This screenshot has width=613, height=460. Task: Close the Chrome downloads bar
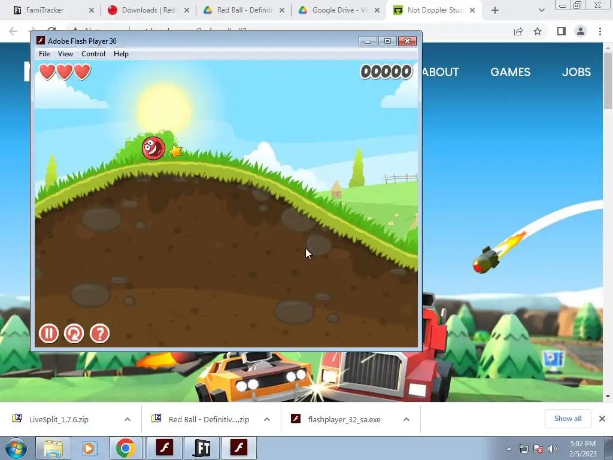(x=602, y=419)
